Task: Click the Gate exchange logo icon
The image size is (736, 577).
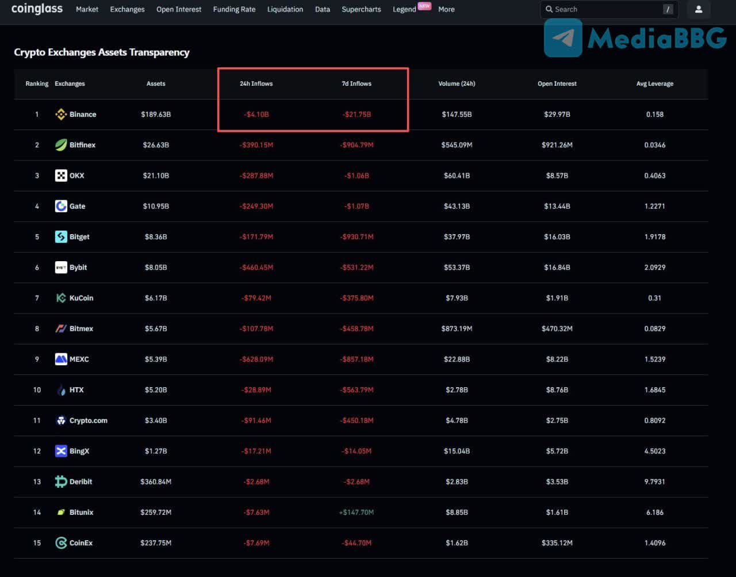Action: (x=61, y=206)
